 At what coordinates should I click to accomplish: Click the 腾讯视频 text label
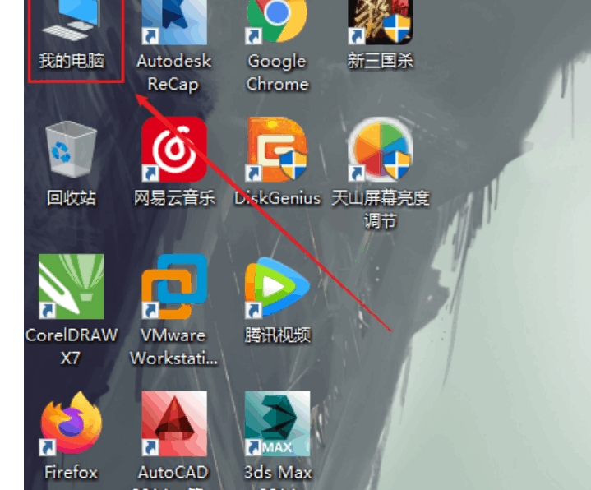[277, 335]
